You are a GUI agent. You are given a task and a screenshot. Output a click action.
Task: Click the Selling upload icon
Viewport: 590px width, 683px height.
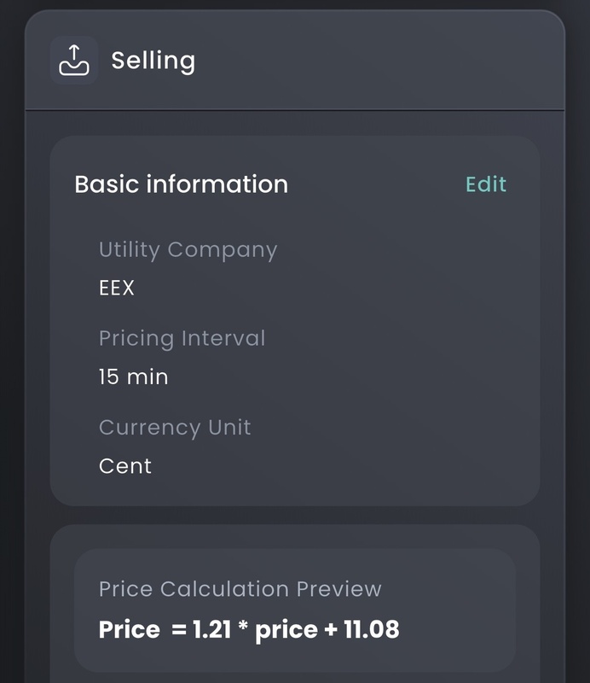pos(74,60)
